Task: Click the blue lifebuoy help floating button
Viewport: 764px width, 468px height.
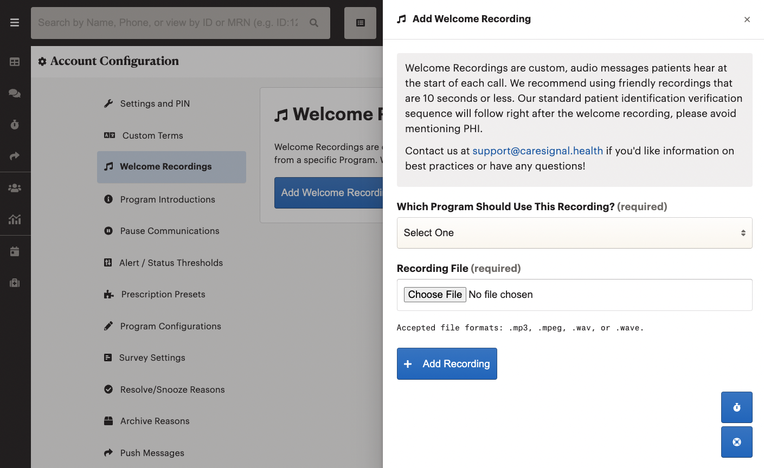Action: [736, 442]
